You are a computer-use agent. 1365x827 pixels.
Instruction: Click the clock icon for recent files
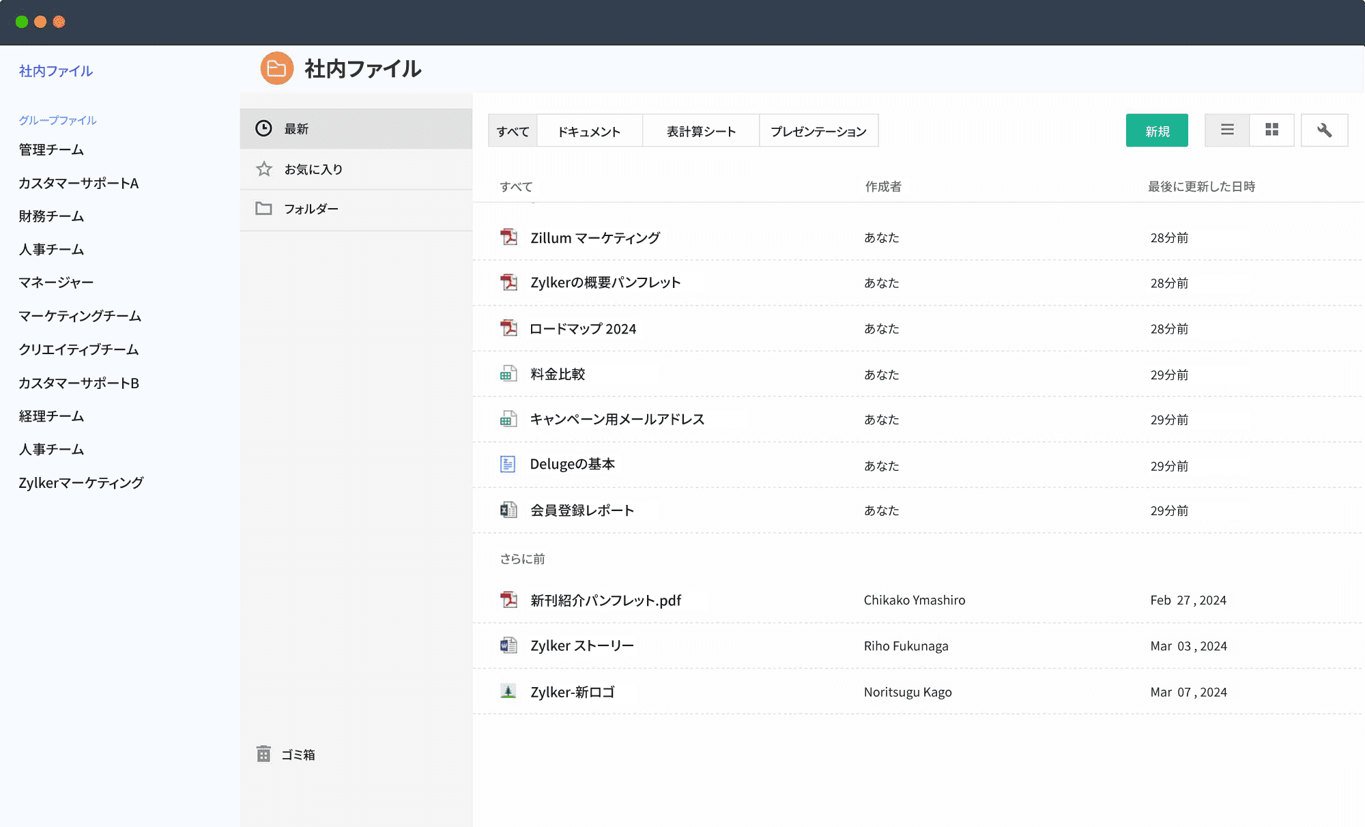pos(263,128)
